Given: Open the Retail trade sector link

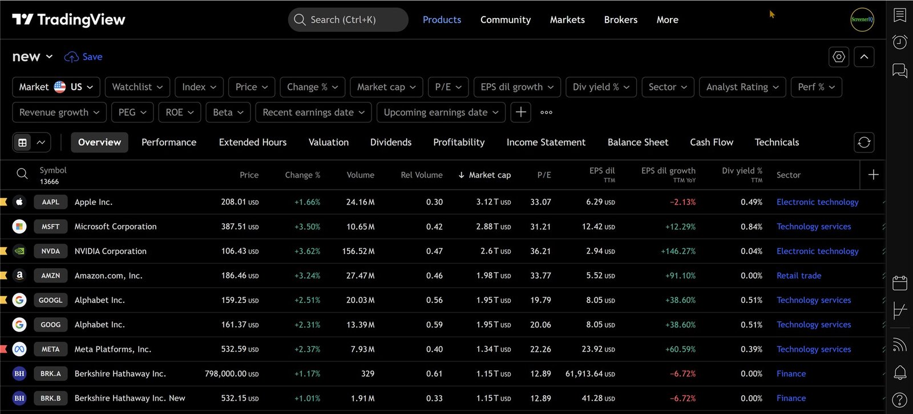Looking at the screenshot, I should point(799,276).
